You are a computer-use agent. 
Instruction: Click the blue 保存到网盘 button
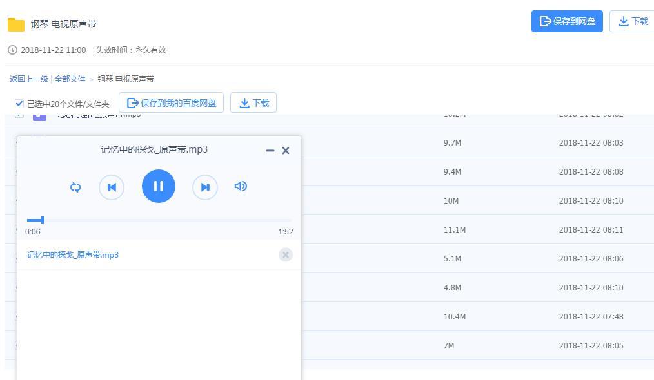pos(567,21)
